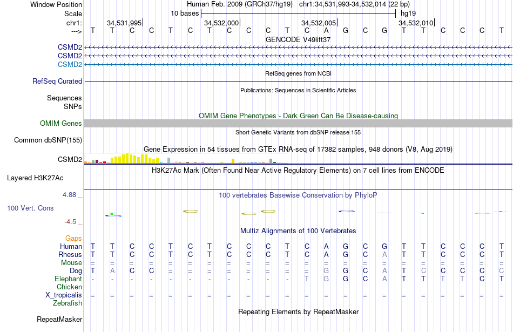Open Repeating Elements by RepeatMasker title
Screen dimensions: 513x332
coord(298,311)
